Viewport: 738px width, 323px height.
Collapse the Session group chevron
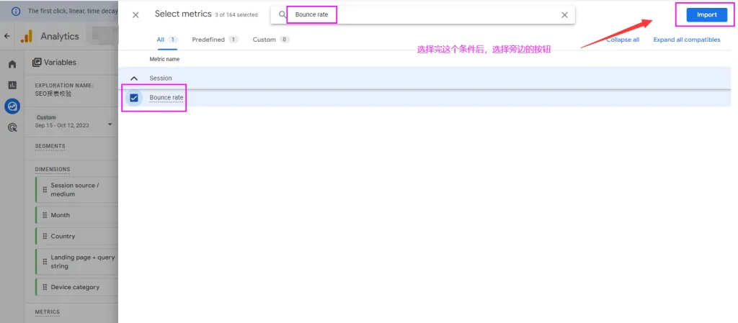pos(134,78)
